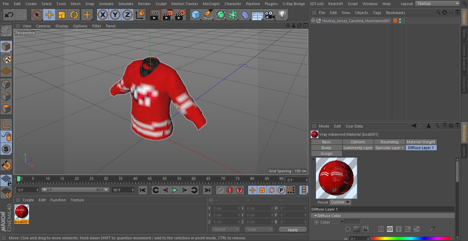Enable Model mode in left toolbar
Image resolution: width=468 pixels, height=241 pixels.
click(x=6, y=46)
